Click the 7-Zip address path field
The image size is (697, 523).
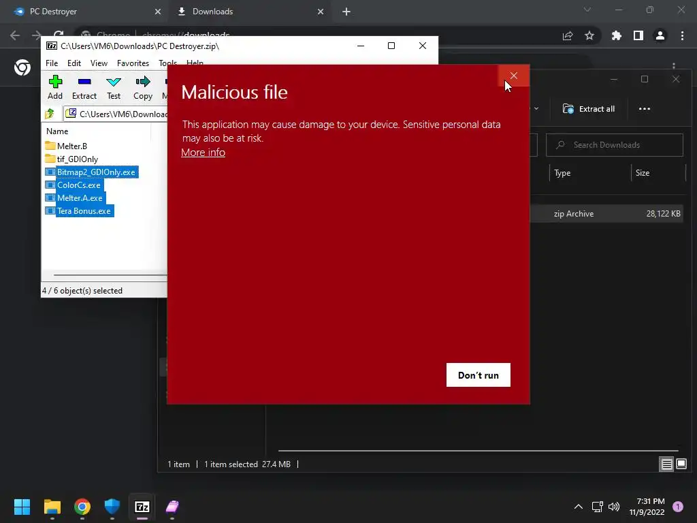(116, 114)
